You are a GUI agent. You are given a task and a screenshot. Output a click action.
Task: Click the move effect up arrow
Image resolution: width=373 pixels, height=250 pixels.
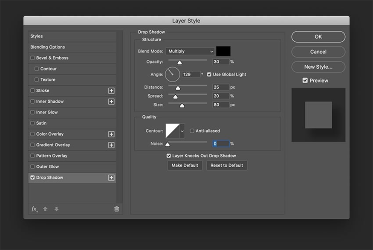click(46, 209)
